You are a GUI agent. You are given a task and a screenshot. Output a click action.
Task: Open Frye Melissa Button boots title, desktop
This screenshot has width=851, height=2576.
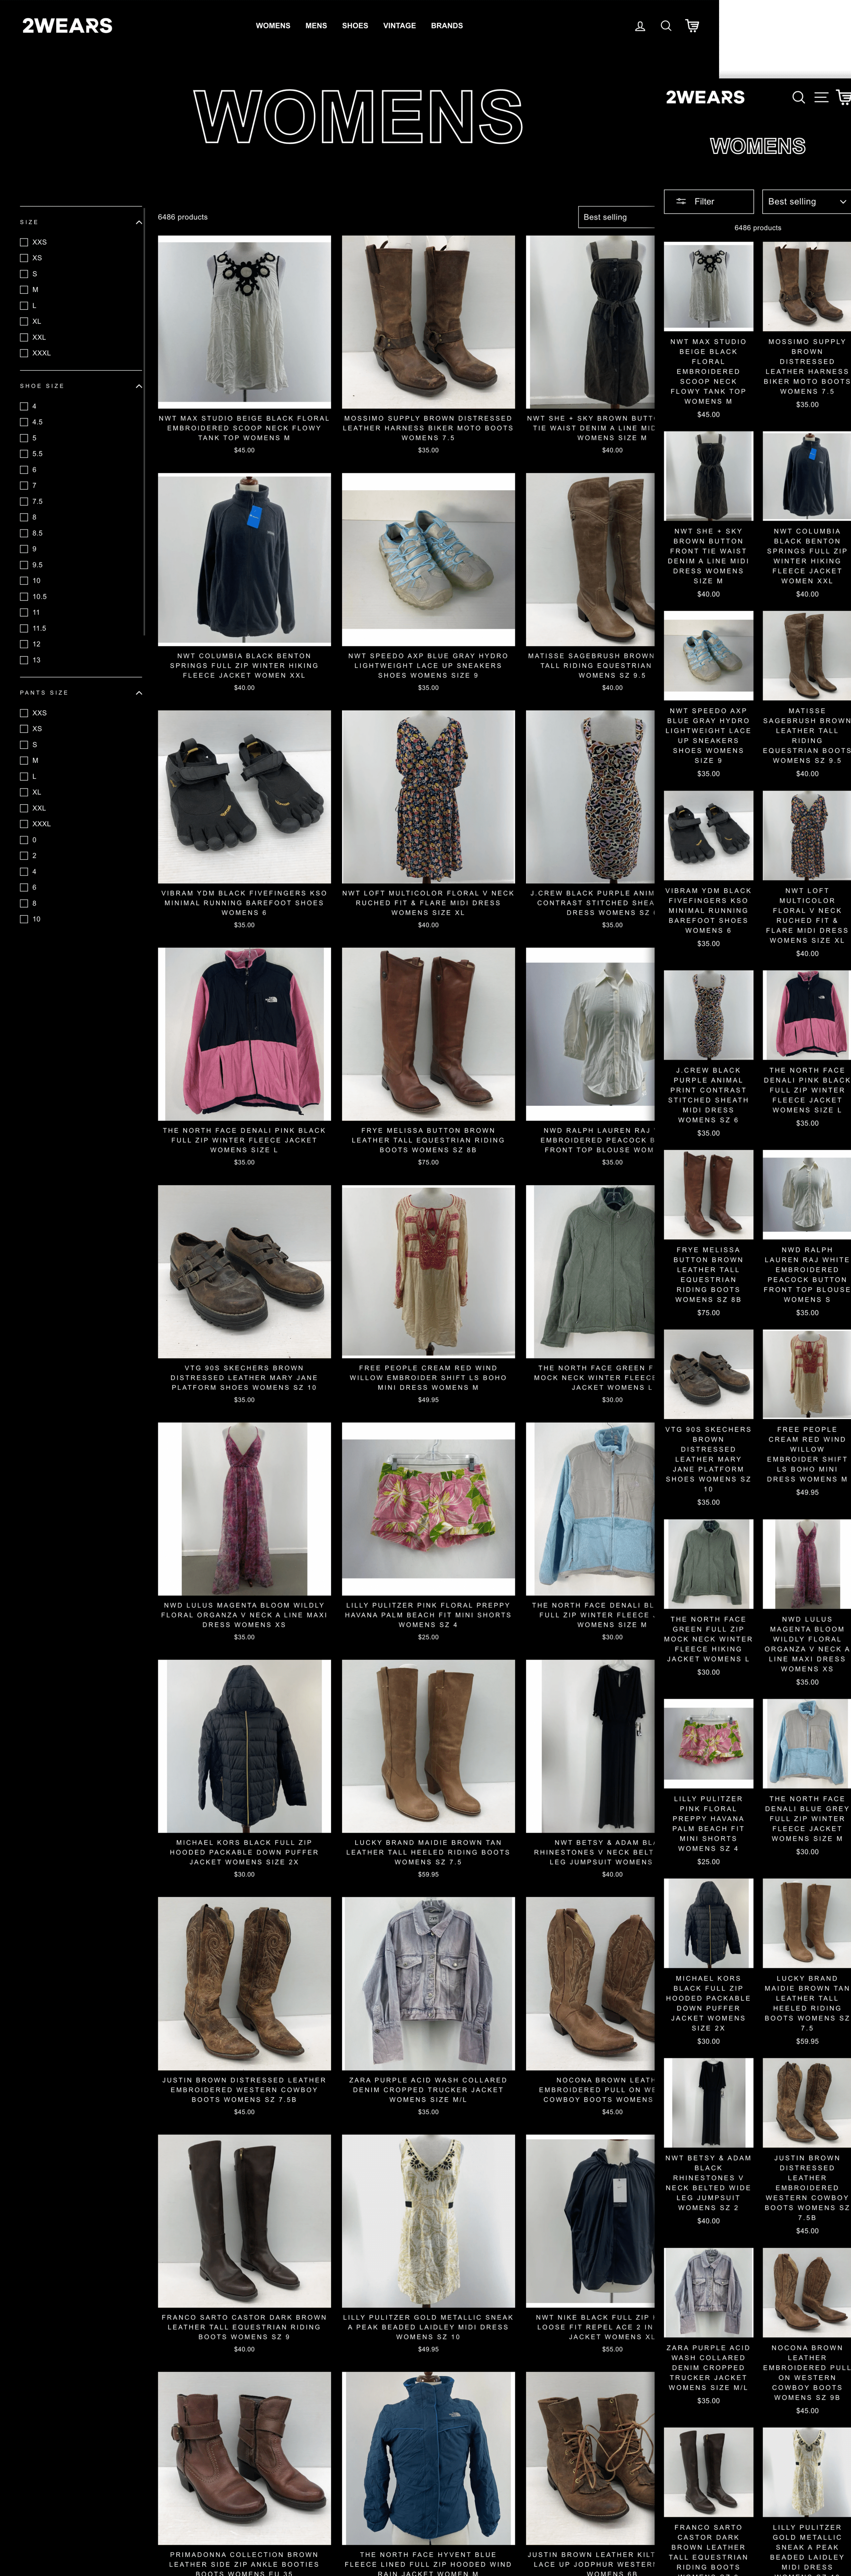point(428,1140)
